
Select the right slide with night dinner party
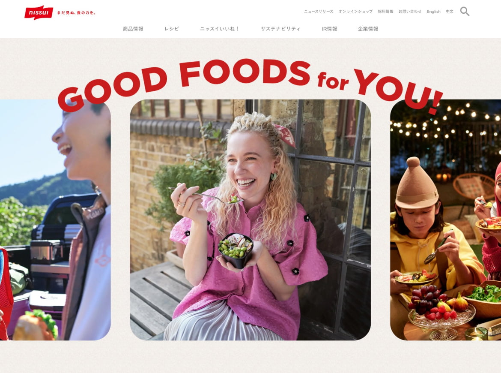(445, 220)
